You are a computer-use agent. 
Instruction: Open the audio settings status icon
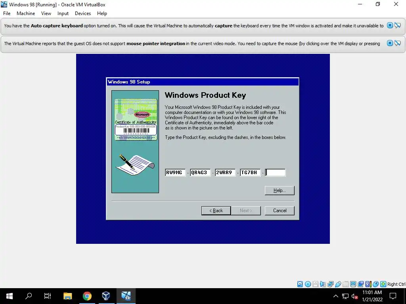pos(323,284)
